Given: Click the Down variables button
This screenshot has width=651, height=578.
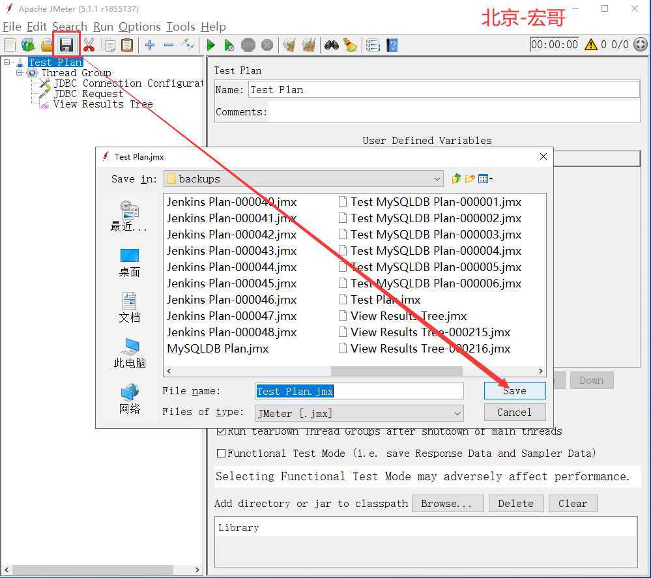Looking at the screenshot, I should pyautogui.click(x=592, y=381).
